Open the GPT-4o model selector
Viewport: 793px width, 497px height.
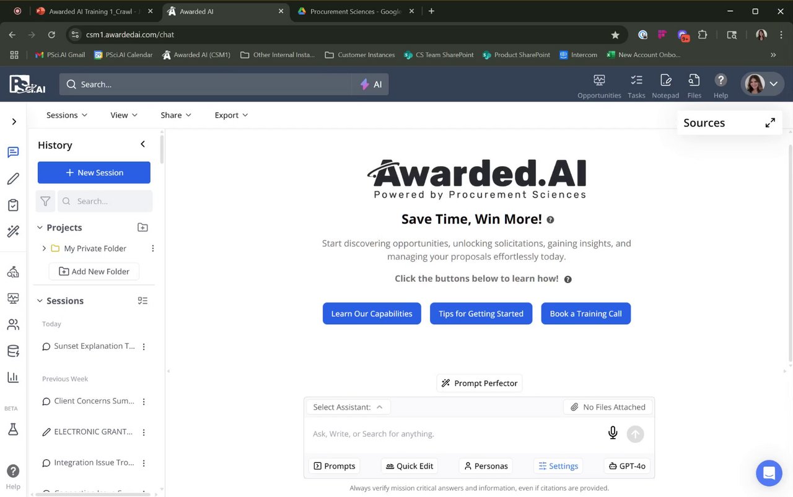[x=627, y=466]
